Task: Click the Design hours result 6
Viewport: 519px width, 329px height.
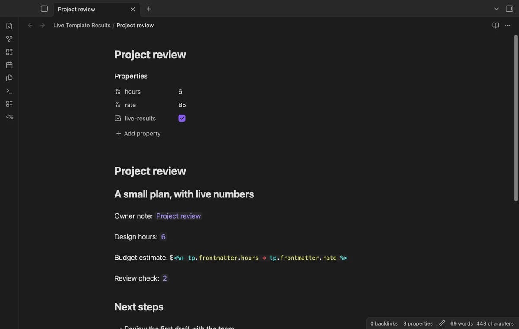Action: (x=163, y=237)
